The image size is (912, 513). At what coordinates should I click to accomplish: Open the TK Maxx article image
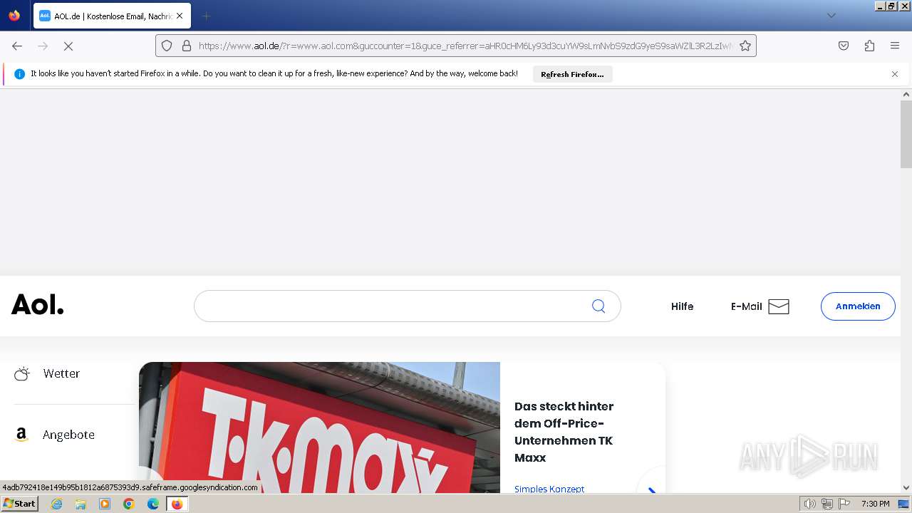click(319, 427)
